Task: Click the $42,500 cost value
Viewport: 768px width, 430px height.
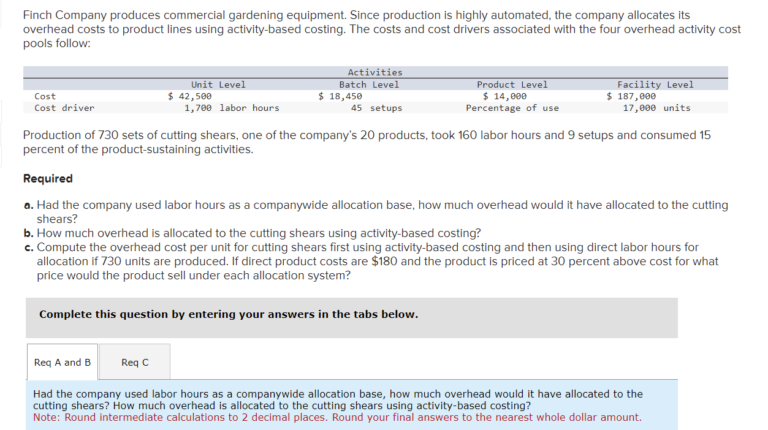Action: [190, 96]
